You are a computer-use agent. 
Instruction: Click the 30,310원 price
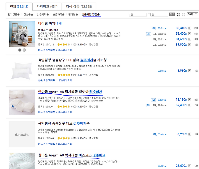click(x=182, y=28)
